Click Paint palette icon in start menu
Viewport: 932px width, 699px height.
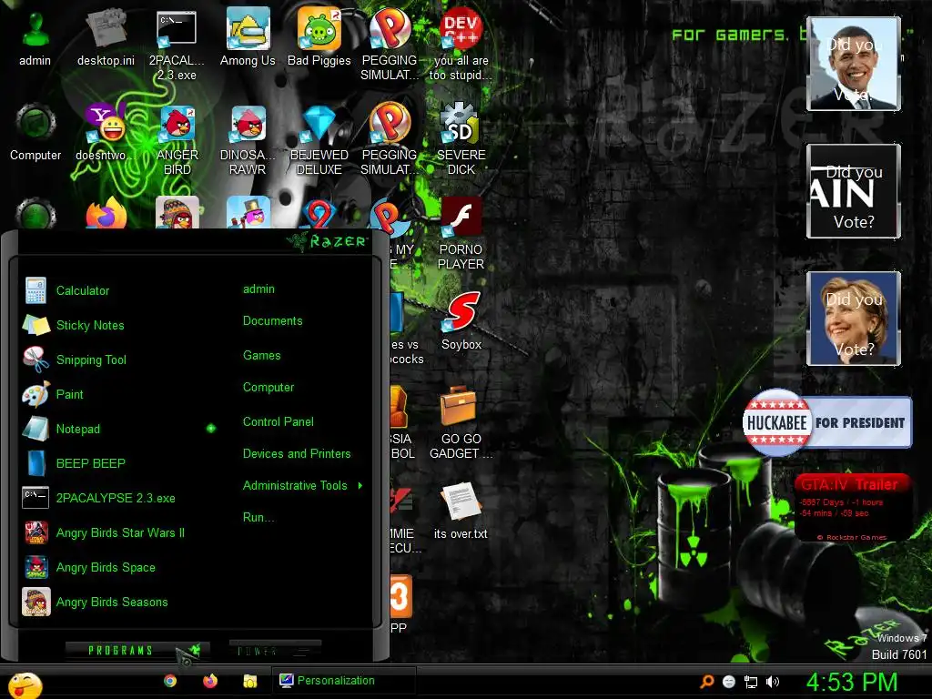click(x=35, y=394)
